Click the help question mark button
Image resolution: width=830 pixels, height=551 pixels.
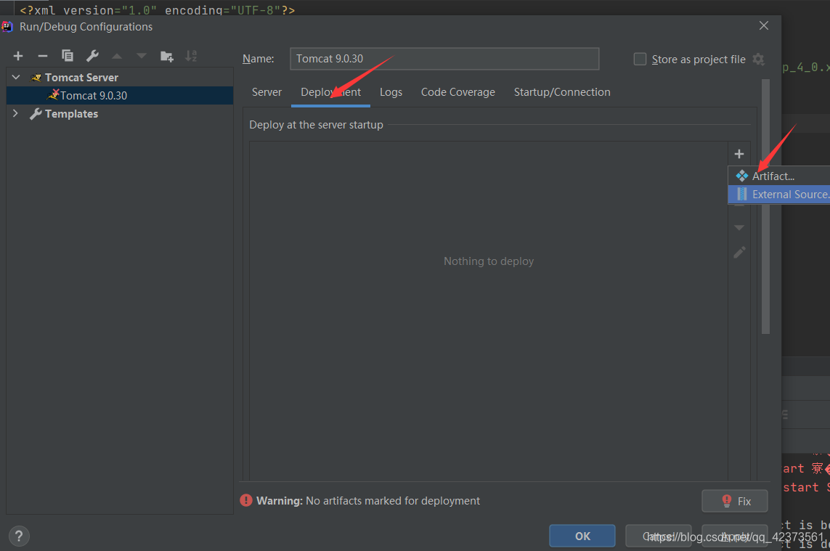click(19, 536)
